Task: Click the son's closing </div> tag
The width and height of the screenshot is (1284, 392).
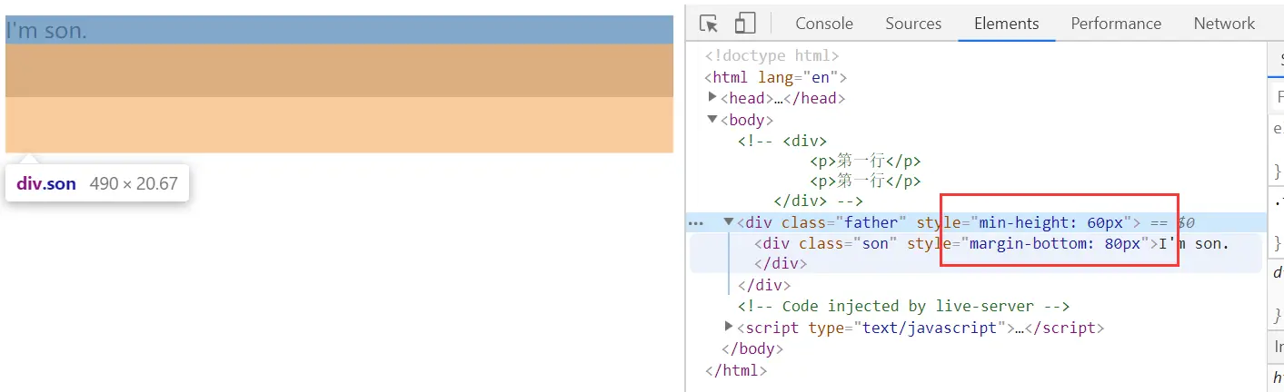Action: (781, 264)
